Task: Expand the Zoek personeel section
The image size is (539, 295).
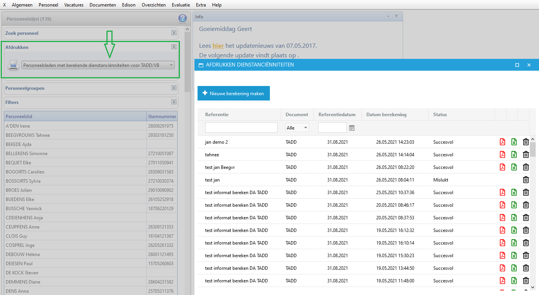Action: (x=174, y=33)
